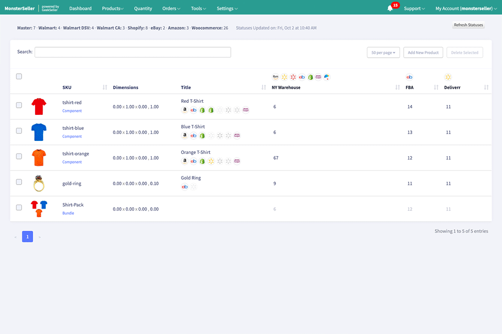Open the Component link under tshirt-blue

[x=72, y=136]
